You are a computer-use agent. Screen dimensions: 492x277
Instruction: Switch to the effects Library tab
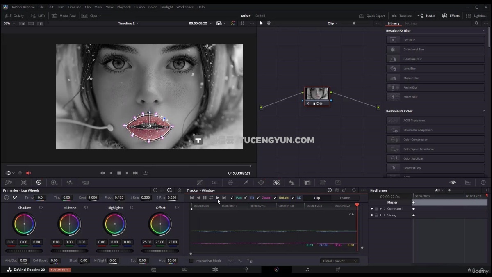393,23
